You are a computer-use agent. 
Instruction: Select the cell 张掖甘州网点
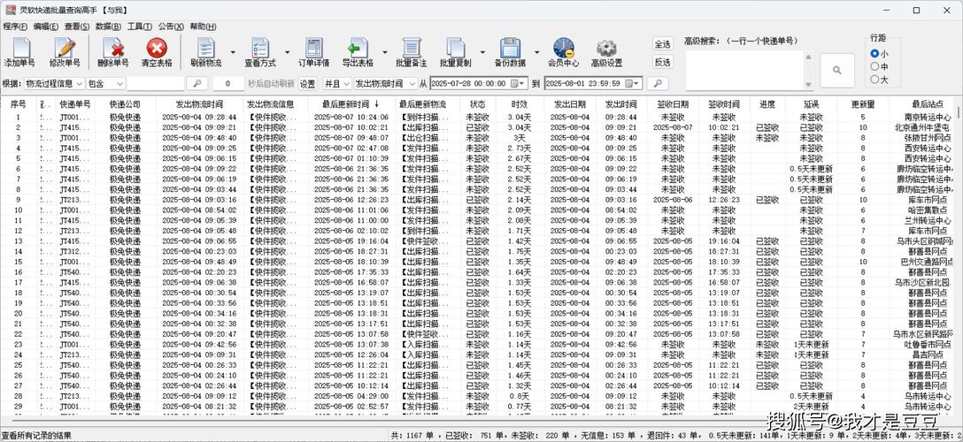pos(928,138)
